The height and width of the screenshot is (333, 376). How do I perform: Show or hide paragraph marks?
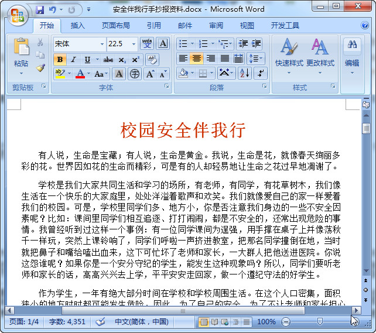pyautogui.click(x=261, y=73)
